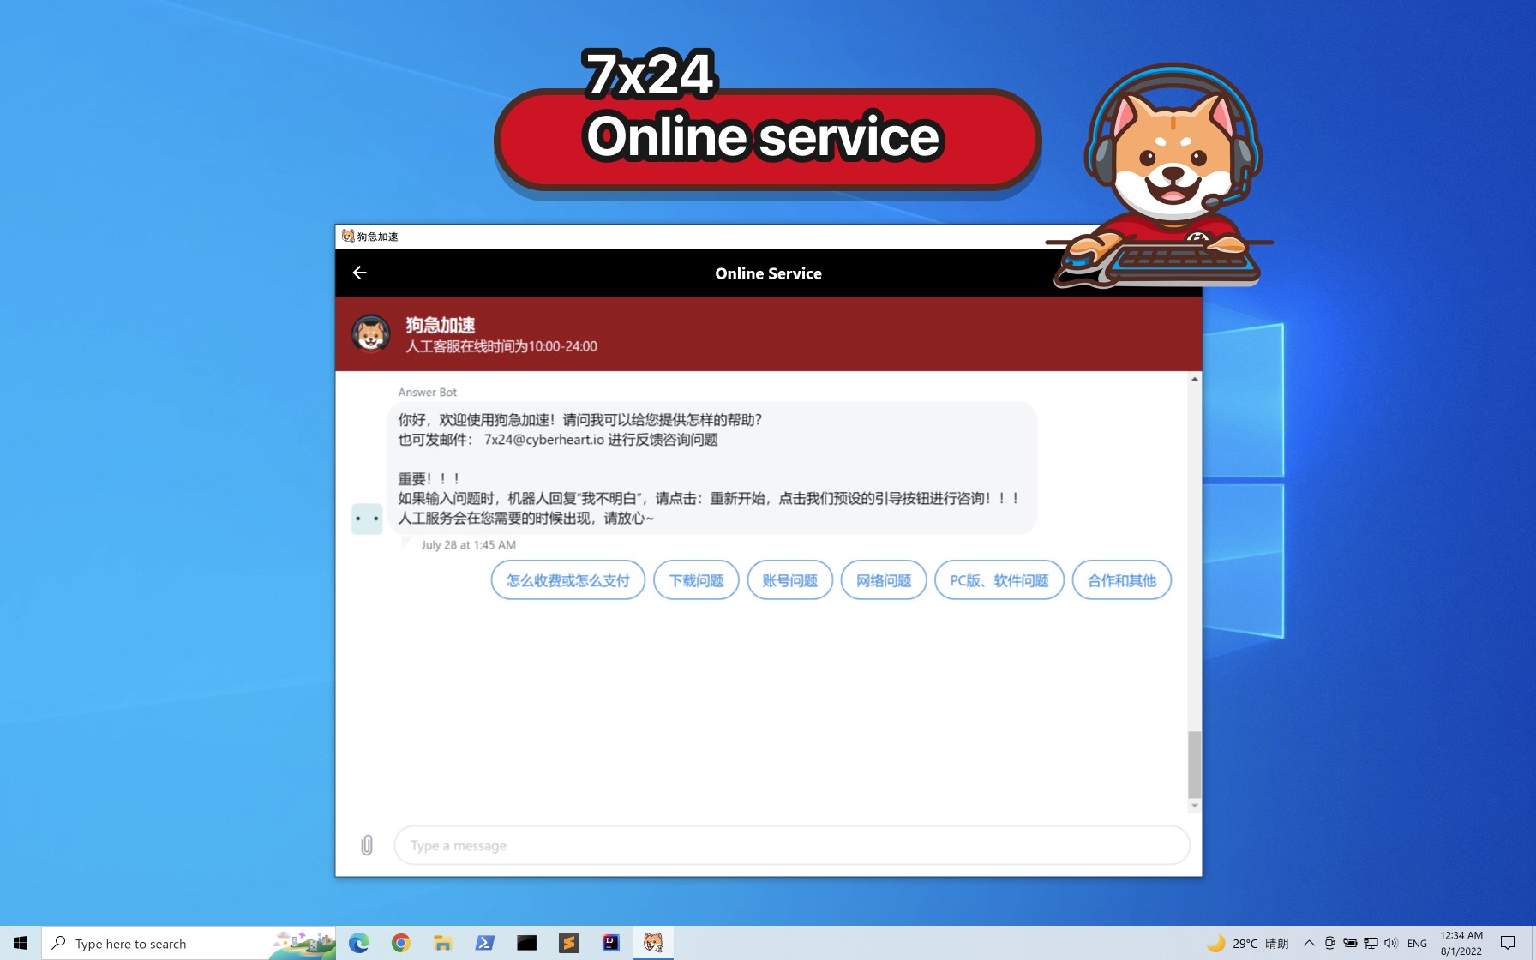This screenshot has width=1536, height=960.
Task: Open Google Chrome from the taskbar
Action: (400, 943)
